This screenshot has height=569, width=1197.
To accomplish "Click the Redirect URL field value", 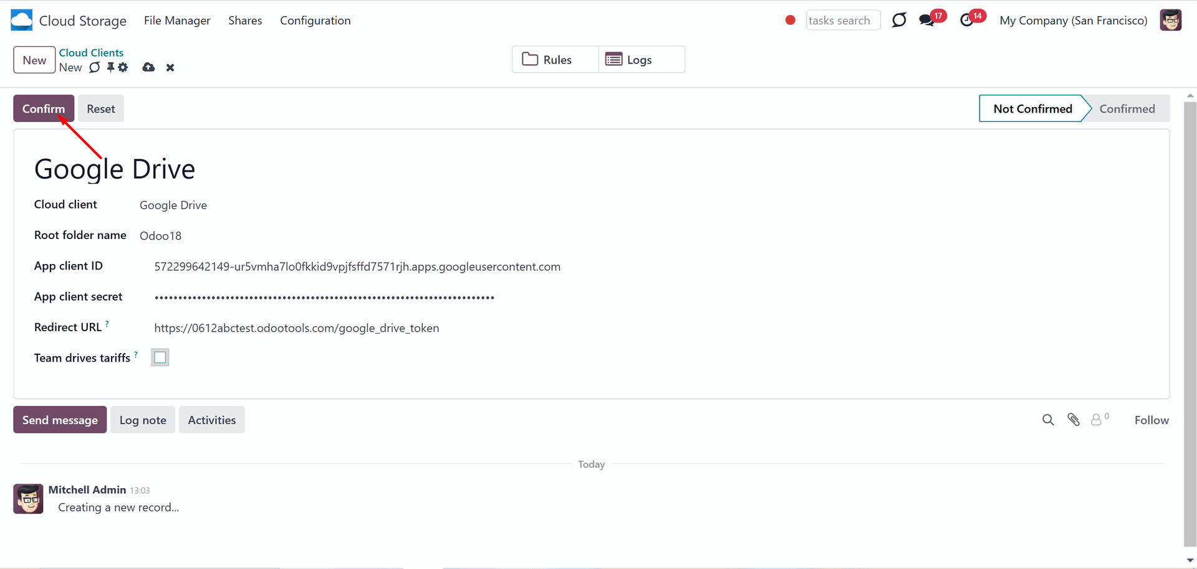I will (x=297, y=328).
